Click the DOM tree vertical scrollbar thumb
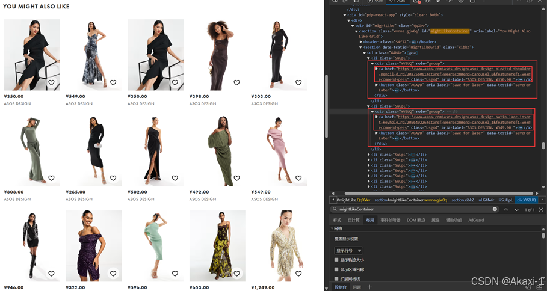 (543, 145)
